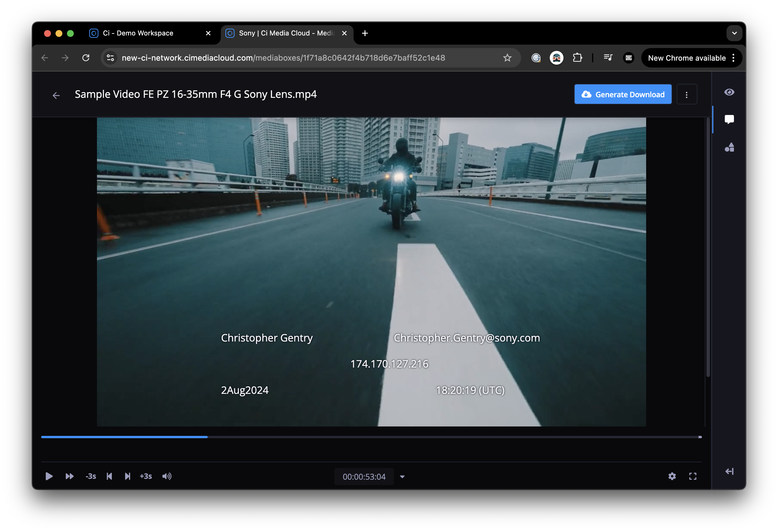Collapse the side panel with the arrow-bar icon
This screenshot has height=532, width=778.
click(x=729, y=471)
